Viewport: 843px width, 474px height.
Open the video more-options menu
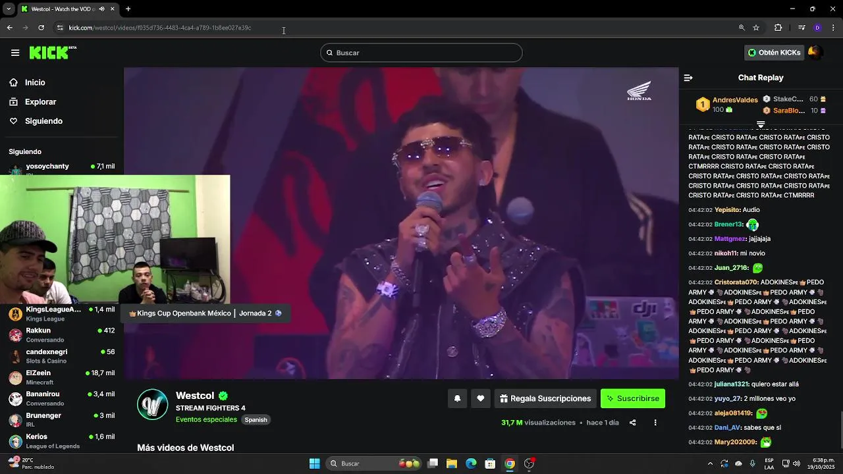coord(655,423)
